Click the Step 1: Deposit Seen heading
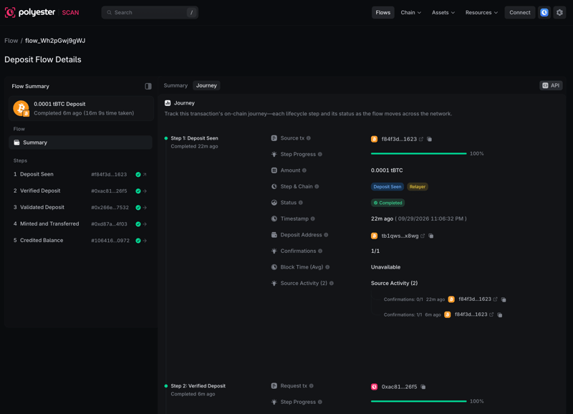573x414 pixels. (194, 138)
